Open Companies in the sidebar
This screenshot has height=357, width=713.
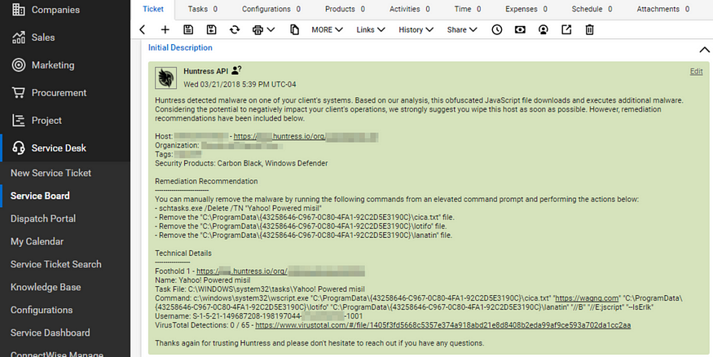55,10
